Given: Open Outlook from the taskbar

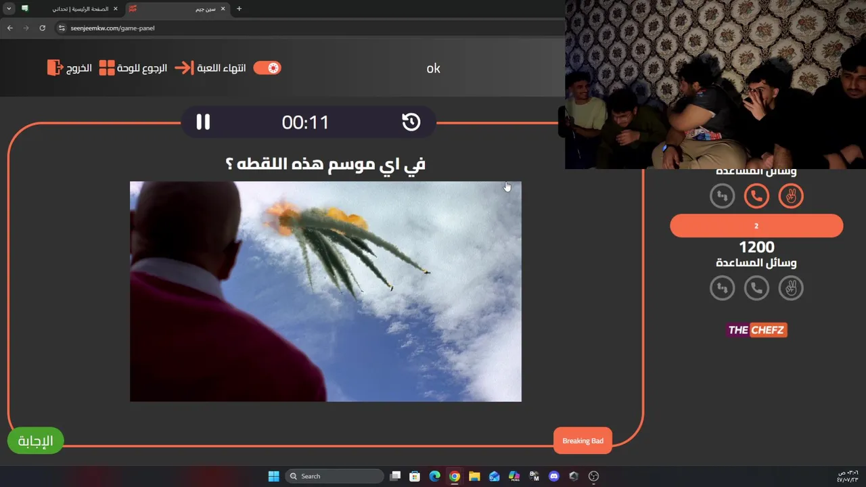Looking at the screenshot, I should pyautogui.click(x=495, y=476).
